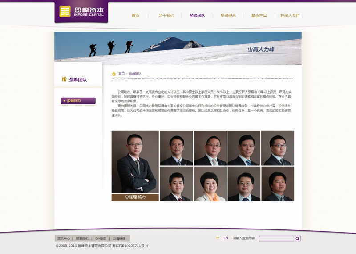Select the 盈峰团队 top navigation item
Screen dimensions: 356x254
tap(197, 16)
